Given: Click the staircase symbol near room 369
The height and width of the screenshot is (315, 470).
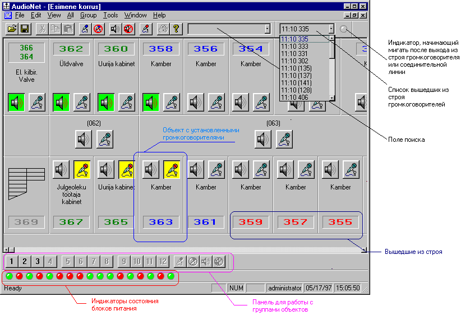Looking at the screenshot, I should [x=26, y=184].
